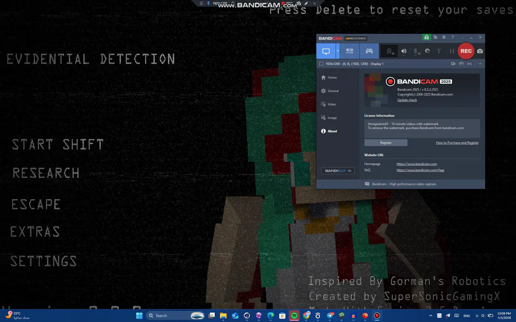This screenshot has height=322, width=516.
Task: Collapse Bandicam panel with chevron up
Action: point(480,63)
